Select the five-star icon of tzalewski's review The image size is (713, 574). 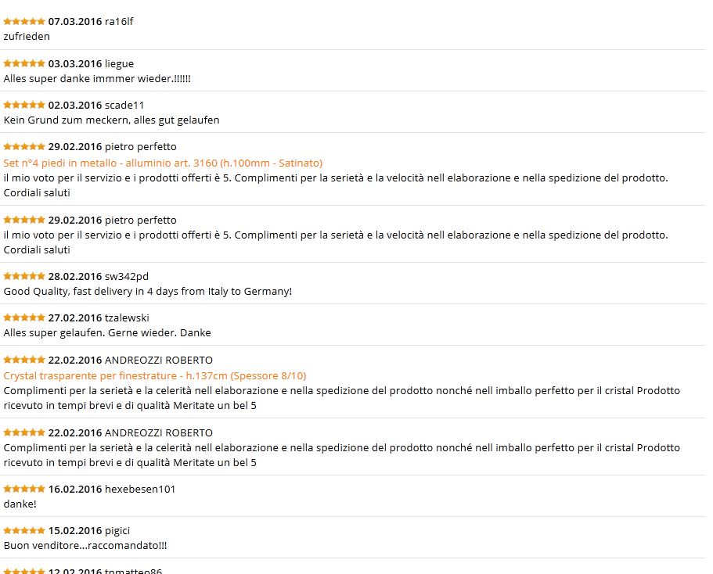click(x=24, y=318)
